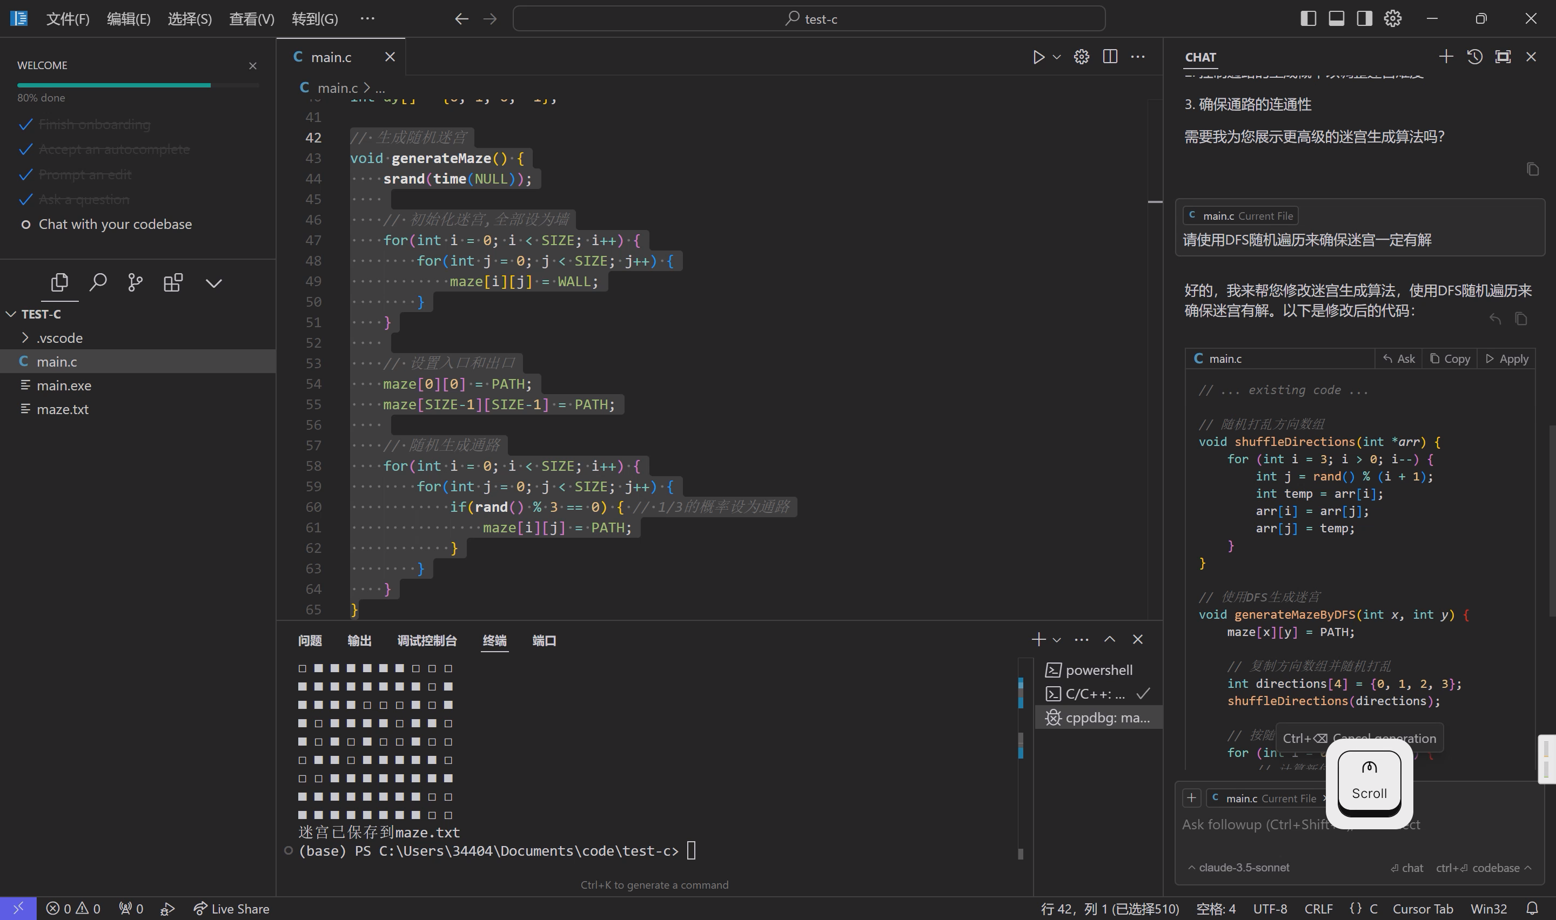Copy the previous chat response icon

(x=1533, y=169)
